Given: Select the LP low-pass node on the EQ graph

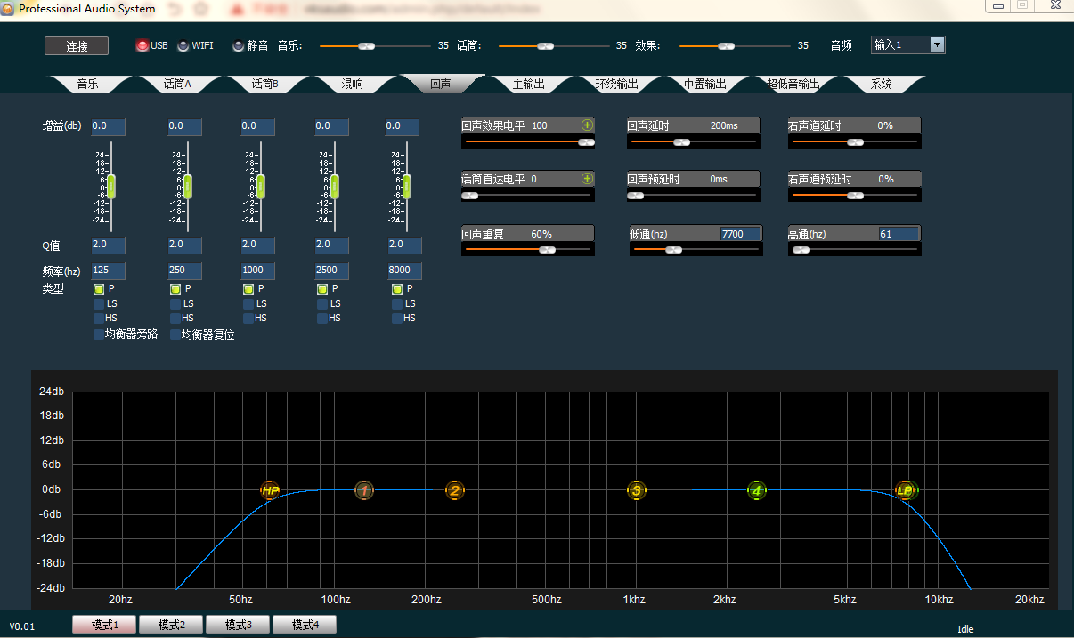Looking at the screenshot, I should tap(906, 490).
